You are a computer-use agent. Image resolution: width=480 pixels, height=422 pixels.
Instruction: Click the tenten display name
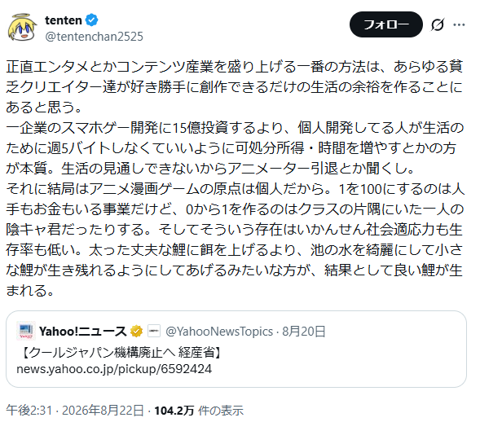click(x=64, y=20)
